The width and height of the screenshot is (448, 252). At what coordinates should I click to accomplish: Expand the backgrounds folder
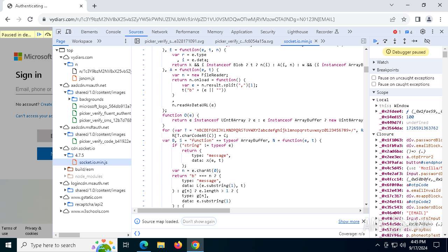(x=70, y=99)
